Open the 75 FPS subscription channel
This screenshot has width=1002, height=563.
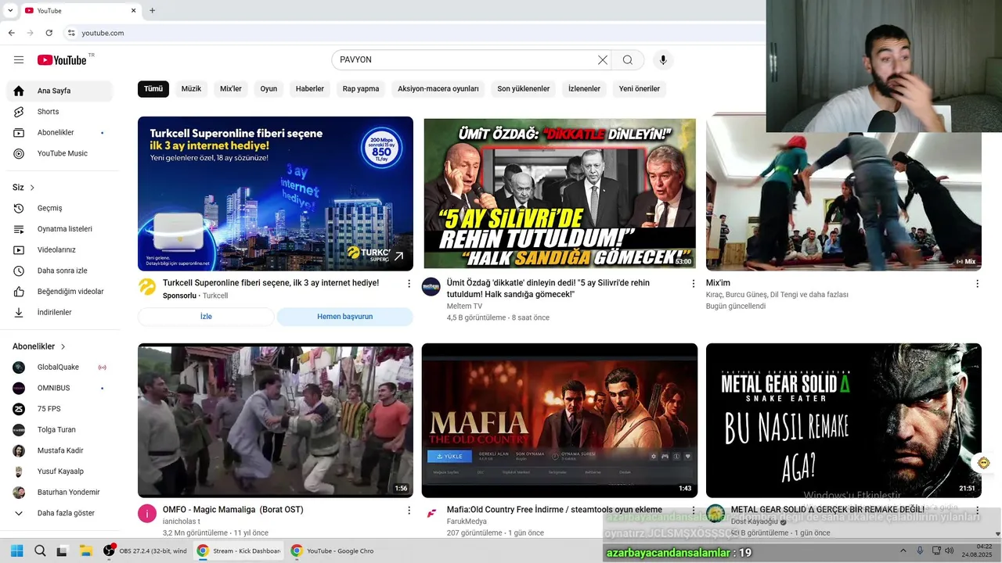59,409
